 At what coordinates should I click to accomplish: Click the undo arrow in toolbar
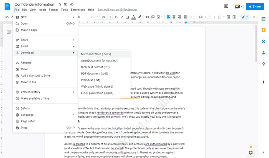[x=7, y=17]
